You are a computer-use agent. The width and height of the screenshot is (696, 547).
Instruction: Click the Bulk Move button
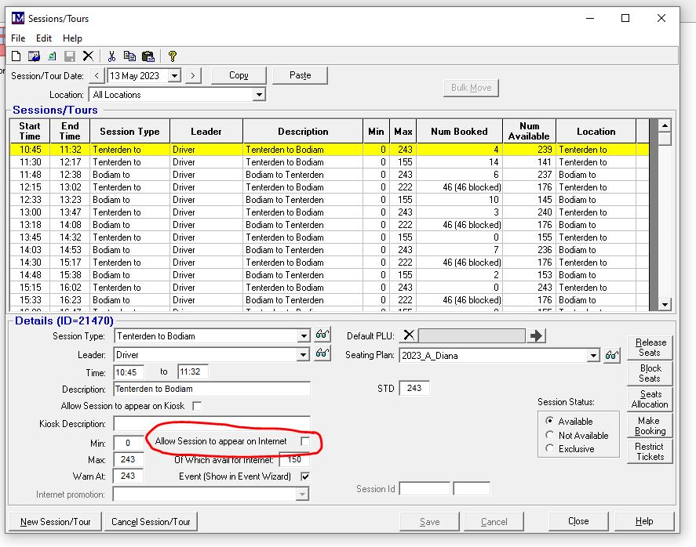472,88
